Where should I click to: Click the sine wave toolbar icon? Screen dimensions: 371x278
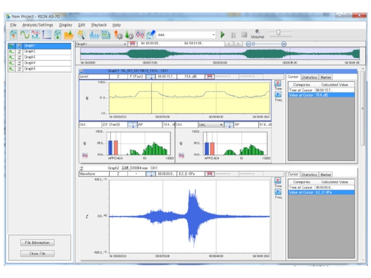click(24, 35)
